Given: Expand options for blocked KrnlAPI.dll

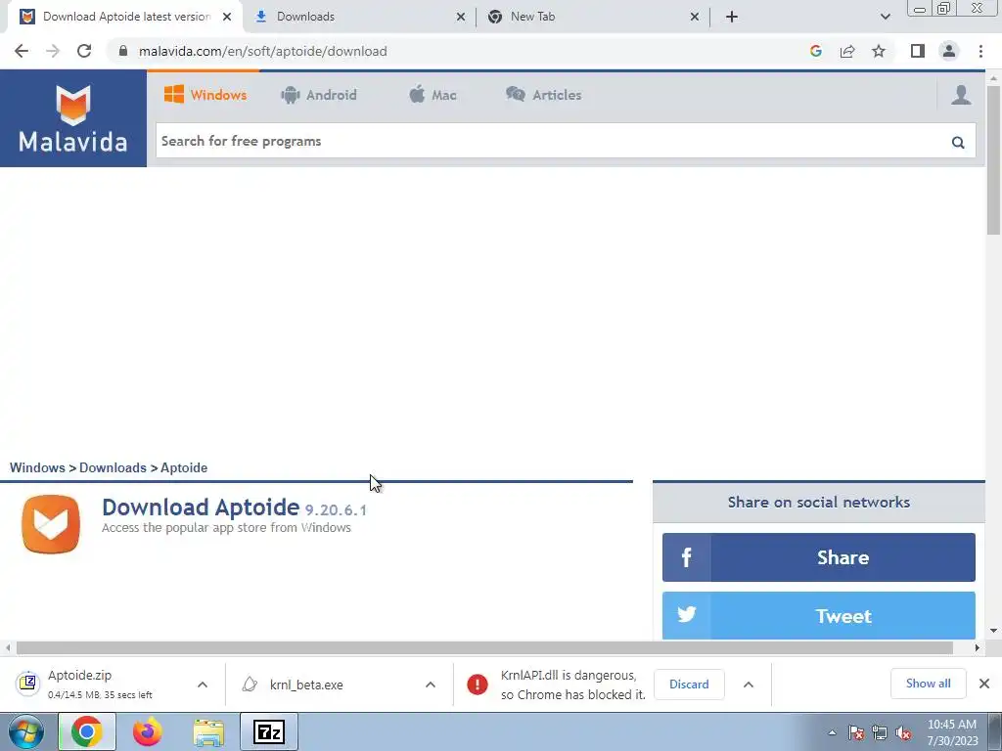Looking at the screenshot, I should (749, 685).
